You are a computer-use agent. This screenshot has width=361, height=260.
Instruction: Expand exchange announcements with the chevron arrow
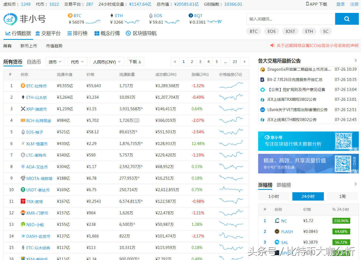tap(356, 60)
